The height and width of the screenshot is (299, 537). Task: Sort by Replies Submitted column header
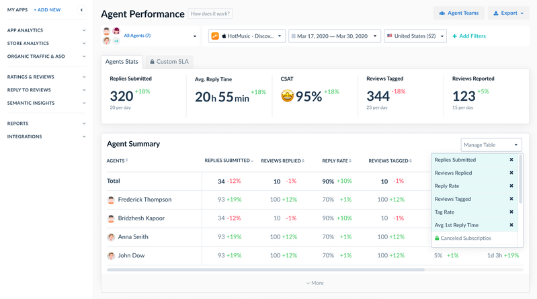pyautogui.click(x=229, y=161)
